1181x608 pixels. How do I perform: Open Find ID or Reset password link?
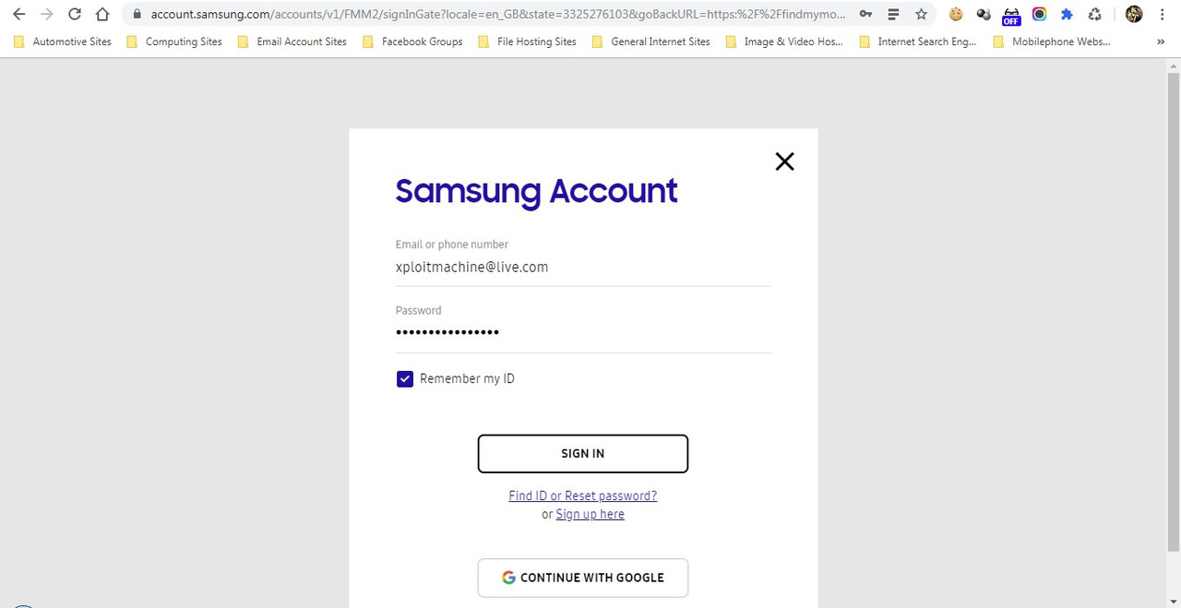(x=583, y=495)
